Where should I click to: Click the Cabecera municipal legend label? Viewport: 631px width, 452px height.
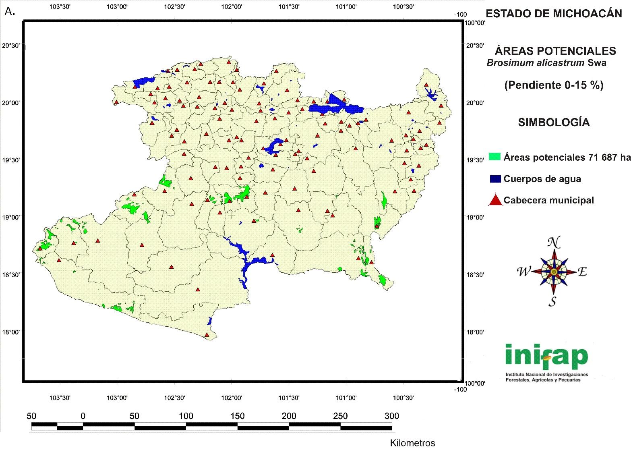coord(548,200)
